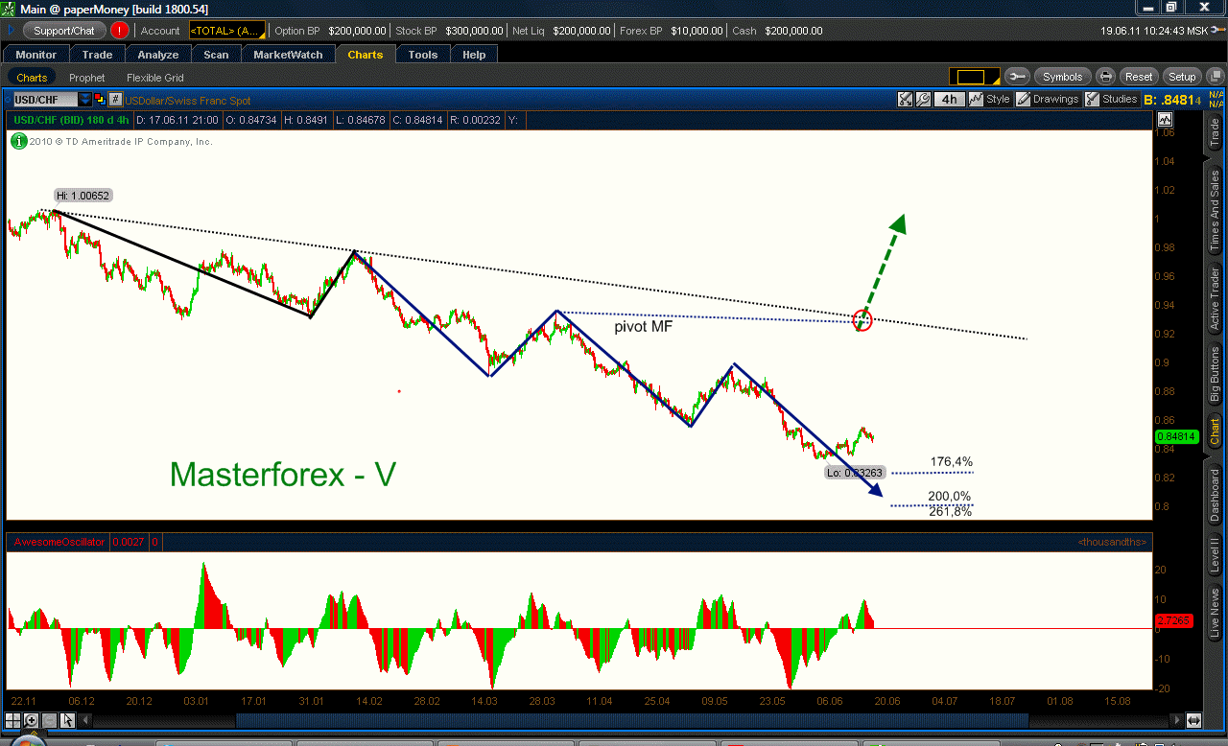This screenshot has width=1228, height=746.
Task: Select the Charts main tab
Action: coord(366,55)
